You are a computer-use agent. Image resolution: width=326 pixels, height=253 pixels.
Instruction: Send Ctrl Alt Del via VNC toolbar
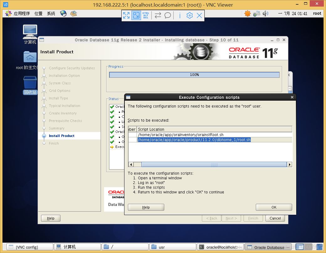(x=146, y=15)
